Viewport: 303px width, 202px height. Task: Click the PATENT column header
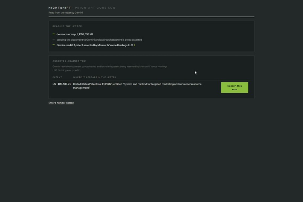coord(57,77)
